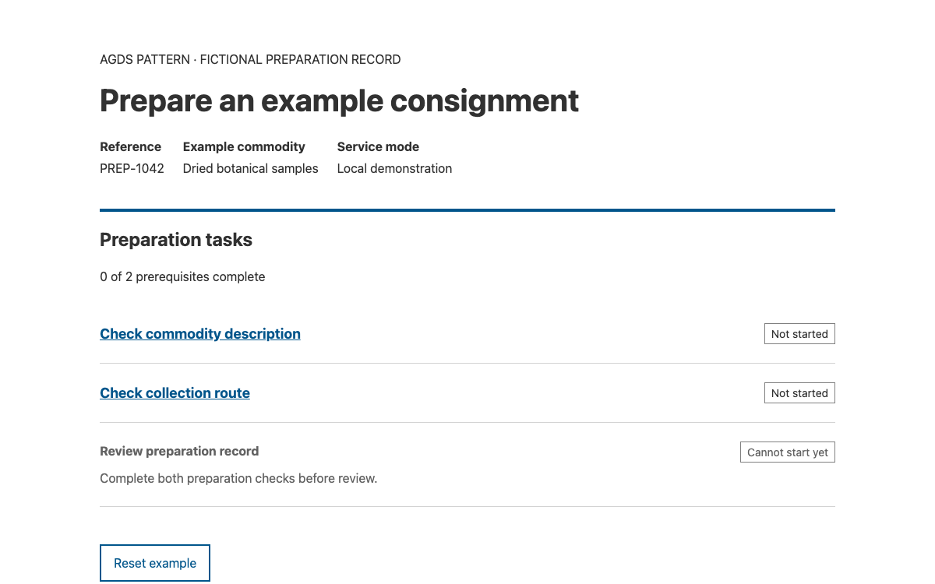Click Not started tag for commodity description
The height and width of the screenshot is (584, 935).
[x=799, y=334]
